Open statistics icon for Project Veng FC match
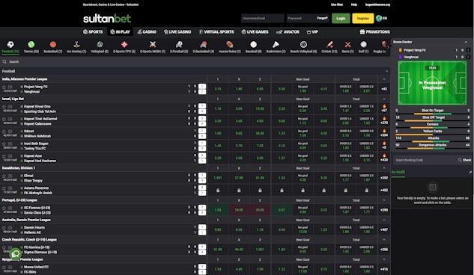This screenshot has width=474, height=275. [10, 87]
